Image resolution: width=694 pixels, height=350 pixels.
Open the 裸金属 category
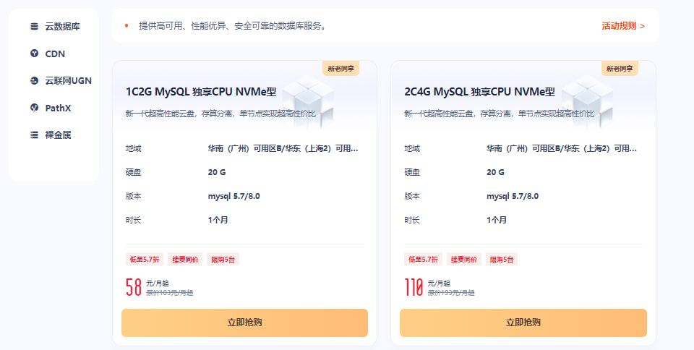[58, 135]
